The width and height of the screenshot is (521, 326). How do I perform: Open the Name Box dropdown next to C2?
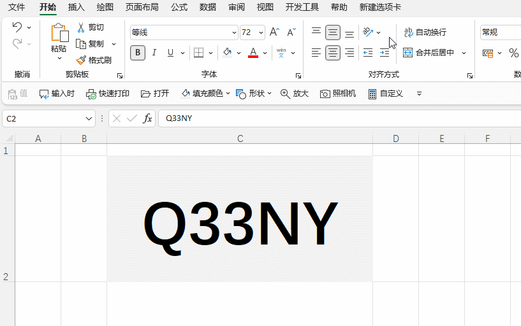(x=89, y=118)
